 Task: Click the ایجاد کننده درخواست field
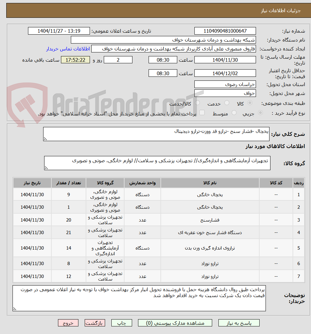pyautogui.click(x=174, y=49)
